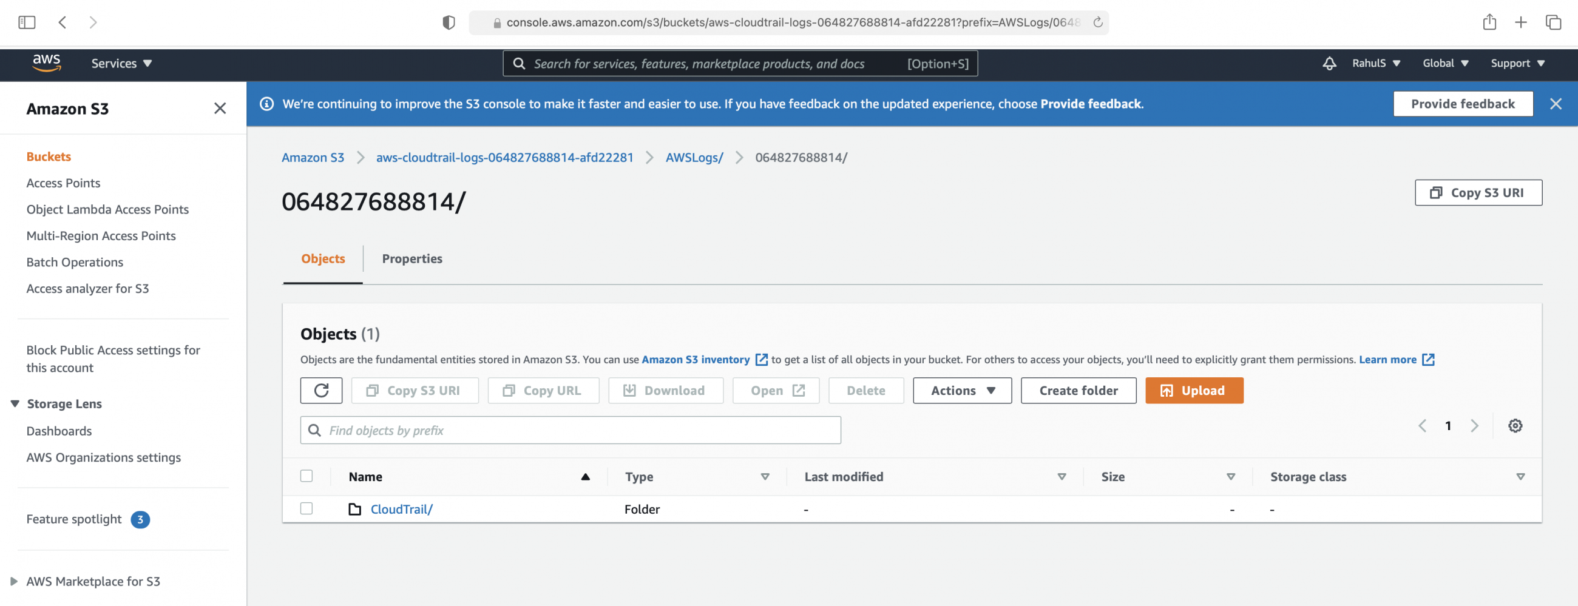
Task: Select the Copy URL icon
Action: point(508,390)
